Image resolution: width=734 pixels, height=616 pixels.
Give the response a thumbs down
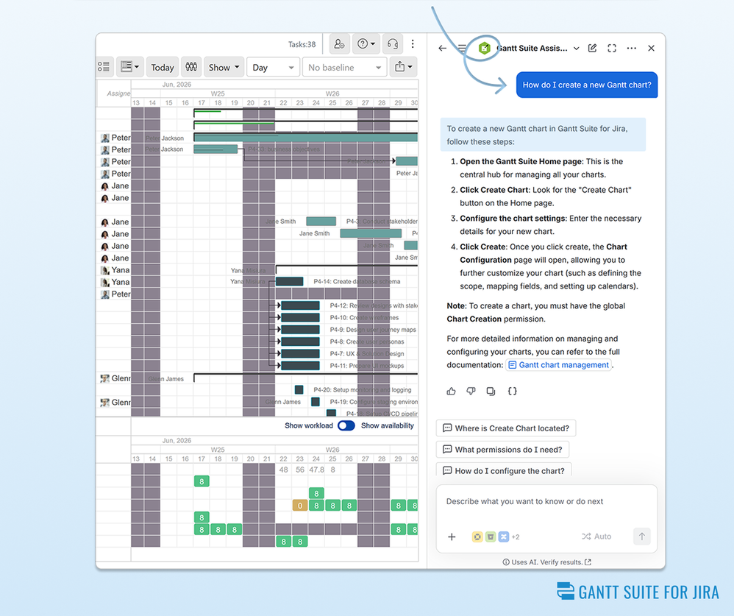[471, 391]
